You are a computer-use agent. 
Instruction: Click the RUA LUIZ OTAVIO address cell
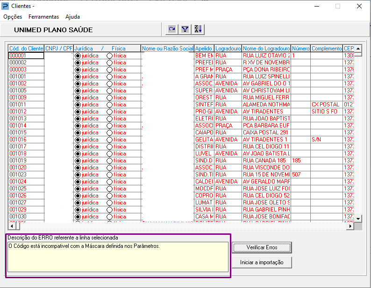point(266,56)
